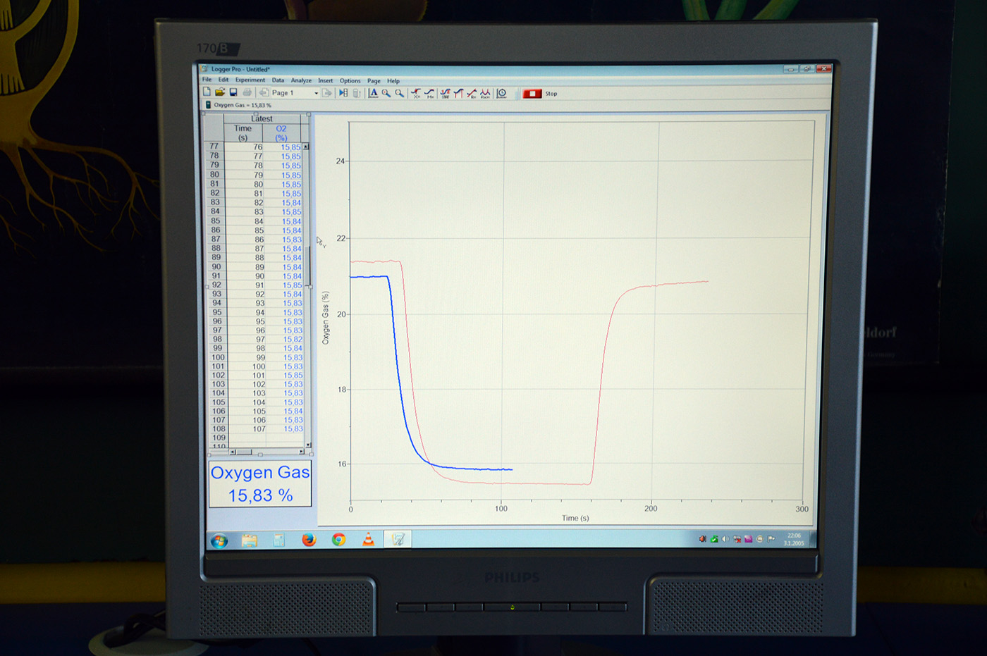The height and width of the screenshot is (656, 987).
Task: Select data table row 77
Action: (x=214, y=147)
